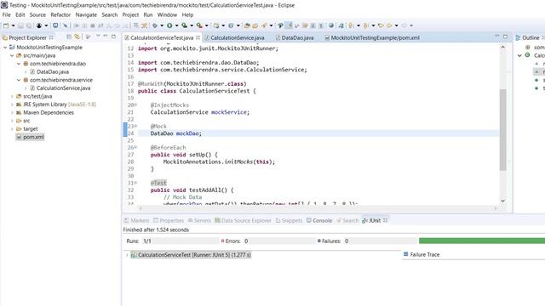Click the Debug bug toolbar icon
545x306 pixels.
[155, 25]
